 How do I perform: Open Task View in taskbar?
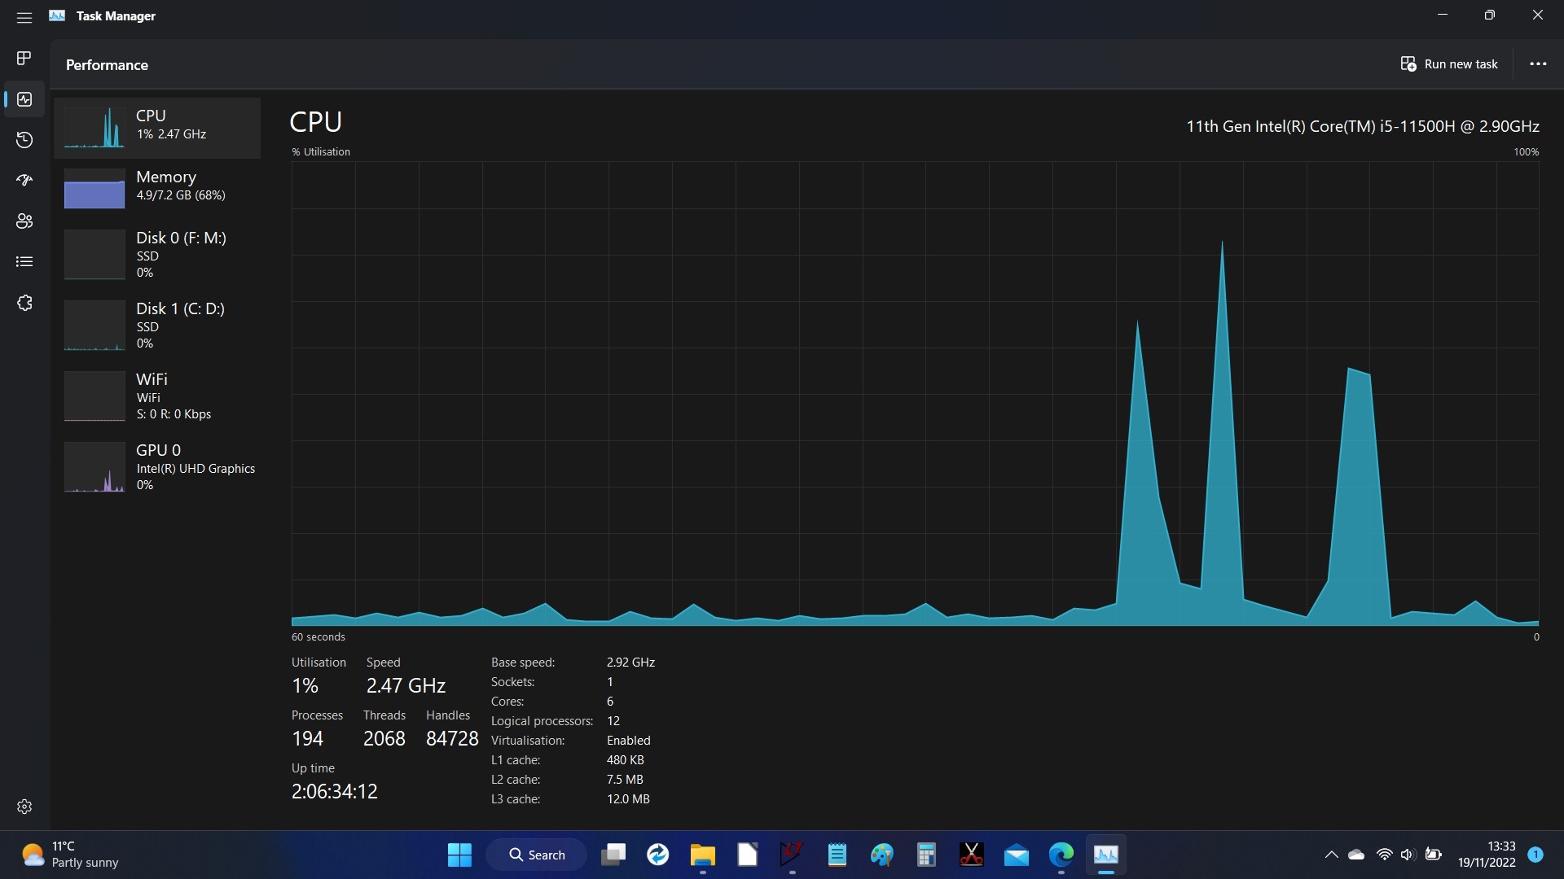(x=613, y=855)
